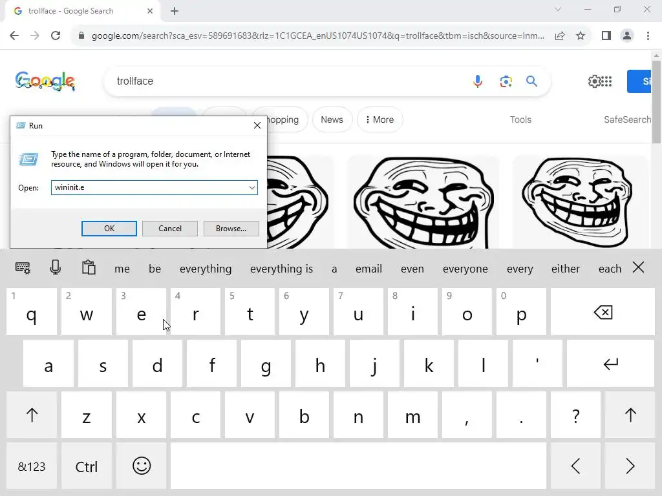Open the rightmost trollface image result
Image resolution: width=662 pixels, height=496 pixels.
click(x=579, y=202)
